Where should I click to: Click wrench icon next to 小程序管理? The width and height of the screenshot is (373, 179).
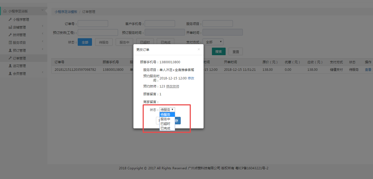[x=10, y=19]
